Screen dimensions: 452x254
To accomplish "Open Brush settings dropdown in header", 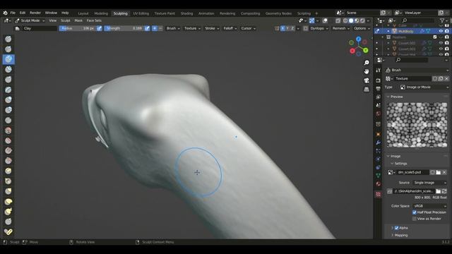I will tap(173, 28).
